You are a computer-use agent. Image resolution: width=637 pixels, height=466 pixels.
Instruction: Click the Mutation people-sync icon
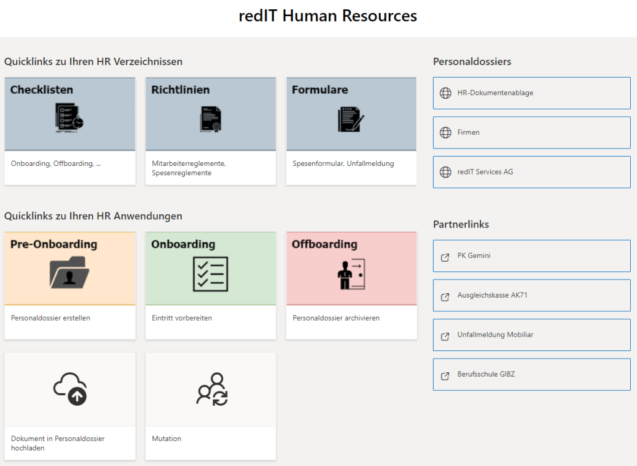point(212,390)
